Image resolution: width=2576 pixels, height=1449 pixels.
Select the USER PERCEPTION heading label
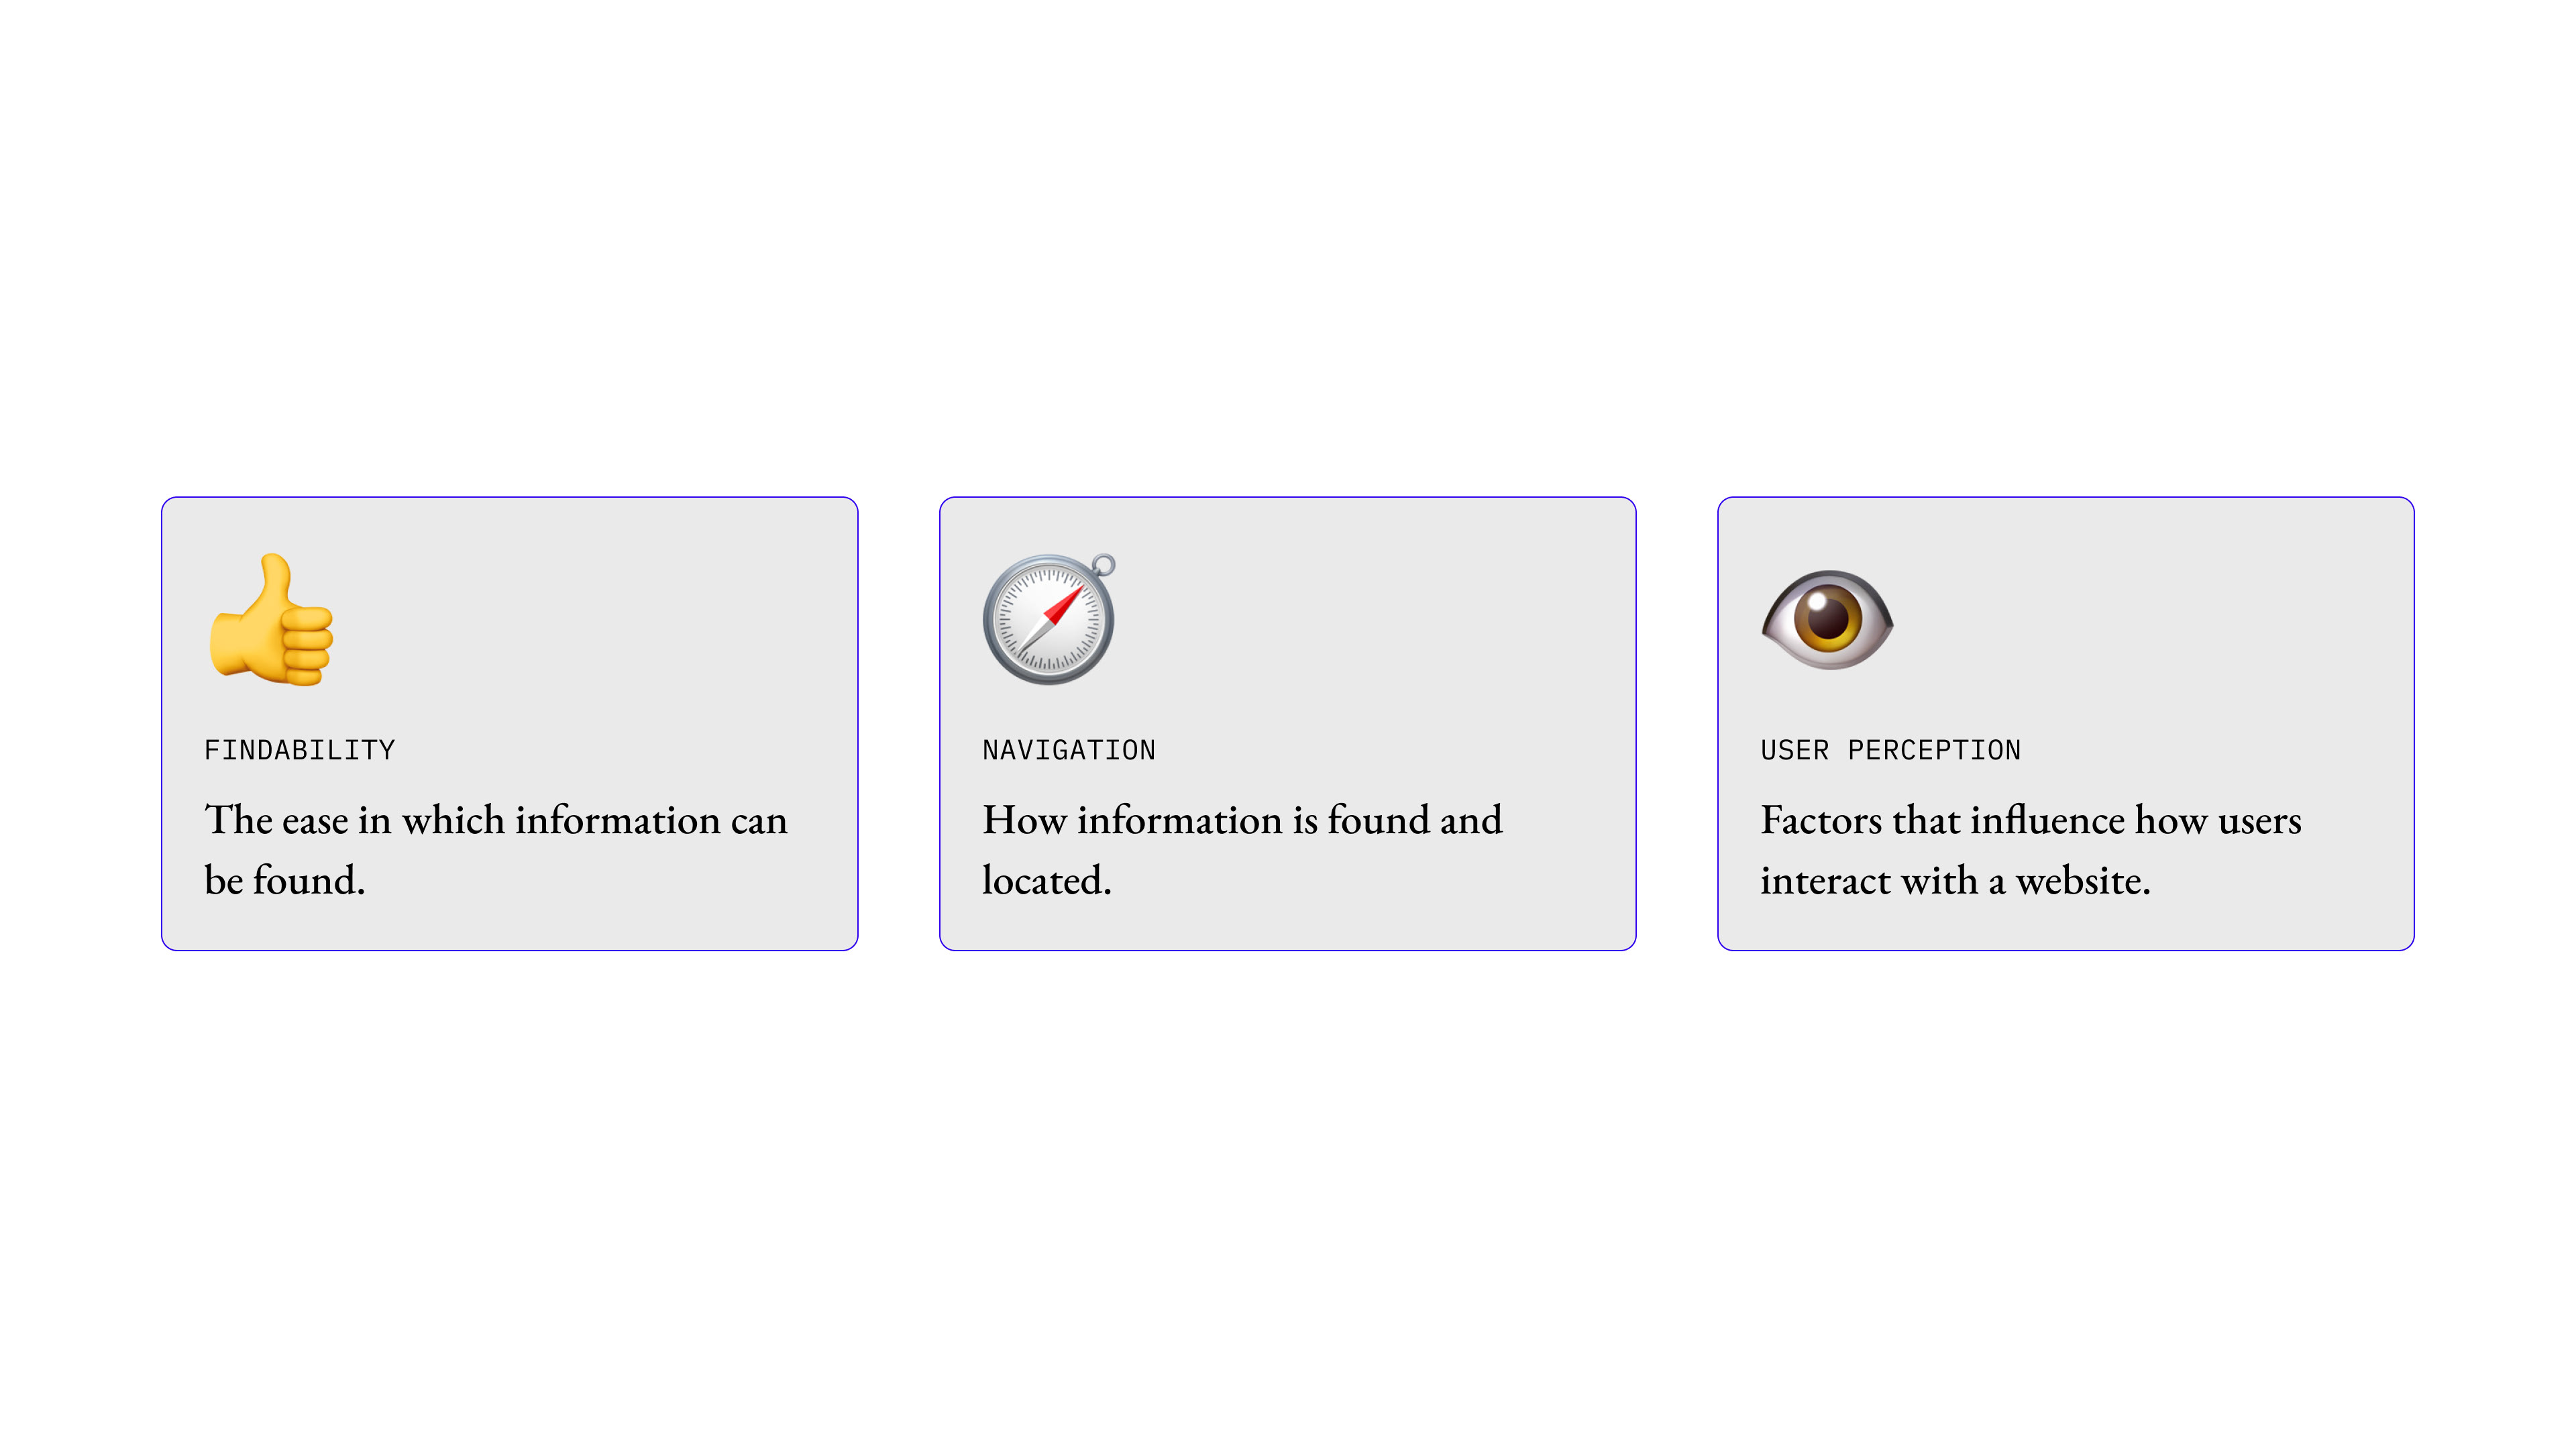(1891, 750)
